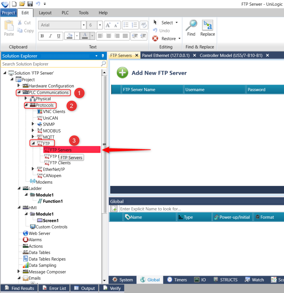This screenshot has width=284, height=293.
Task: Expand the MODBUS protocol node
Action: click(x=33, y=130)
